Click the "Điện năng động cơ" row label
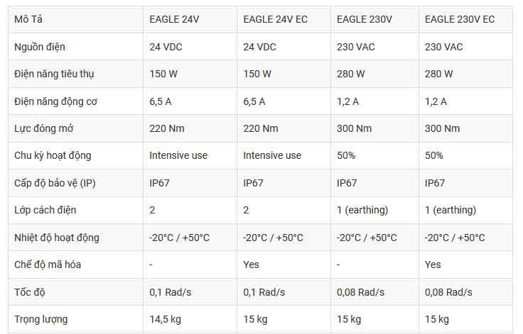Image resolution: width=523 pixels, height=334 pixels. (56, 101)
